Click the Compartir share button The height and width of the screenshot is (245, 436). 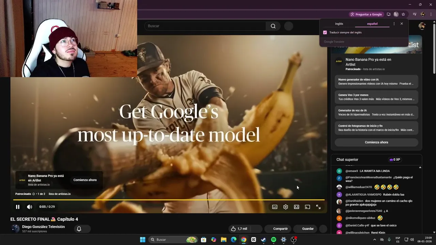tap(278, 229)
